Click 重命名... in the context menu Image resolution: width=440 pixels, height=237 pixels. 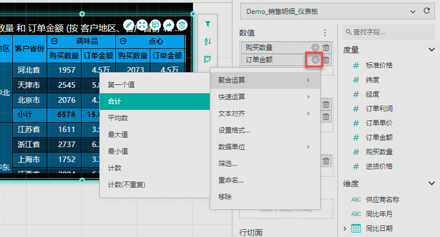click(231, 180)
